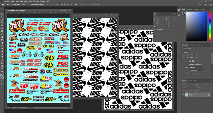Open the File menu

click(x=5, y=1)
